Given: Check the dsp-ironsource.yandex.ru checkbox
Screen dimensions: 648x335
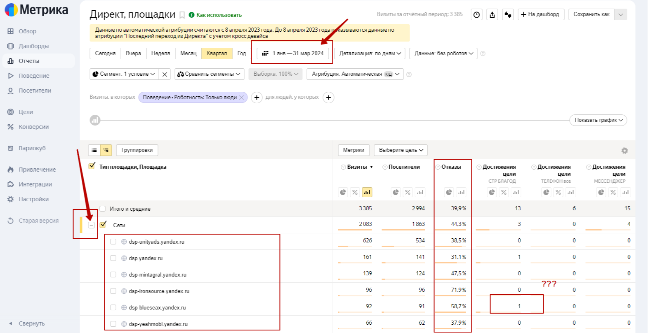Looking at the screenshot, I should point(113,291).
